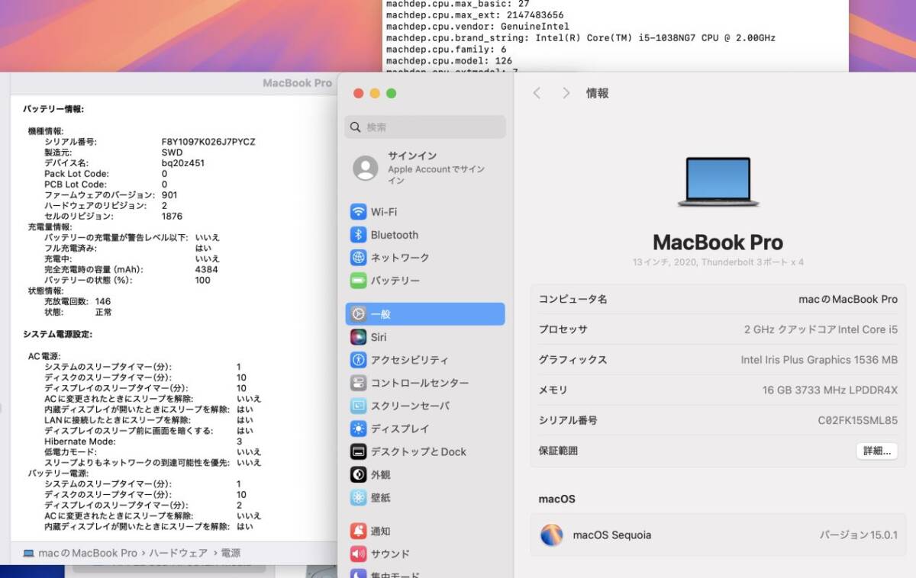Go back with the left chevron
The width and height of the screenshot is (916, 578).
tap(537, 93)
